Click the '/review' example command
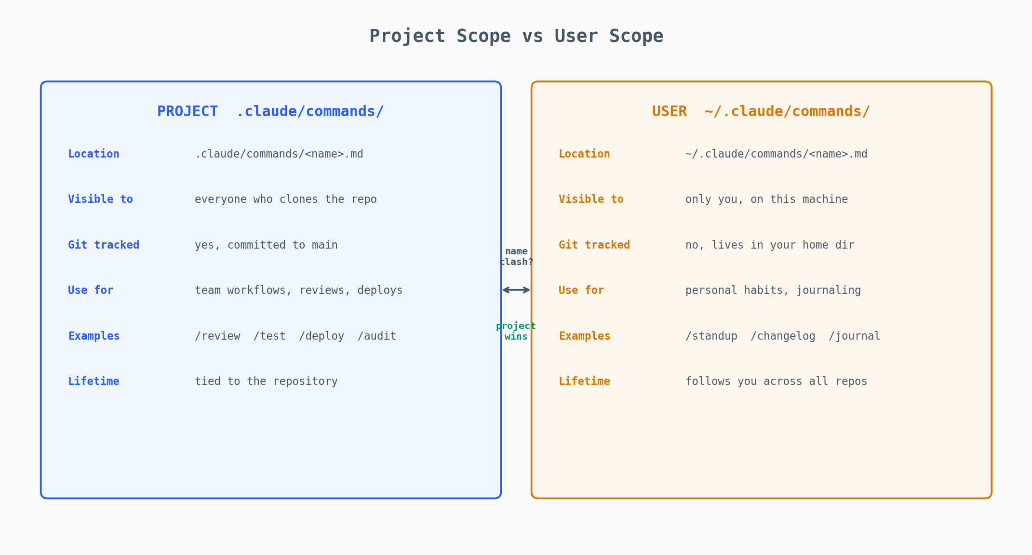 (217, 336)
